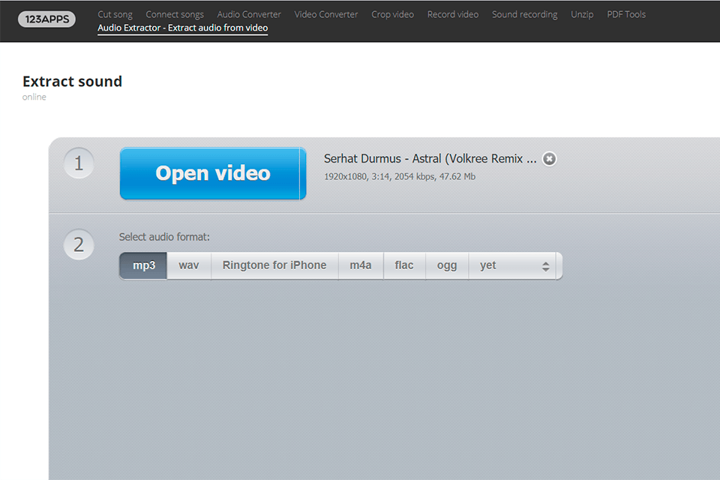The image size is (720, 480).
Task: Select mp3 as the audio format
Action: [142, 265]
